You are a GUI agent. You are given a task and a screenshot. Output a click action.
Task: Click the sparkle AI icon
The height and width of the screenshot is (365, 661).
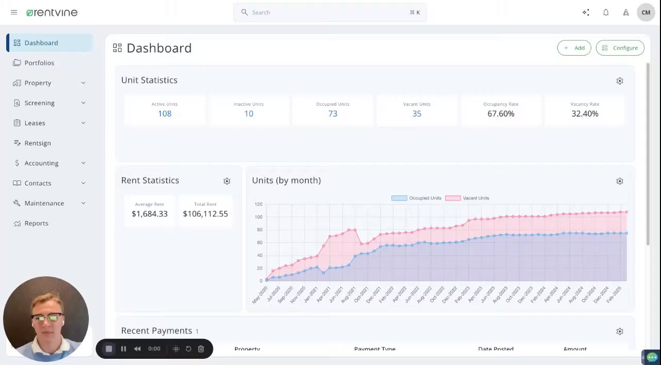(x=586, y=12)
